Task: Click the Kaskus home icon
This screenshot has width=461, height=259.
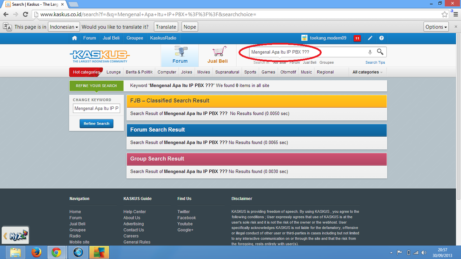Action: pos(75,38)
